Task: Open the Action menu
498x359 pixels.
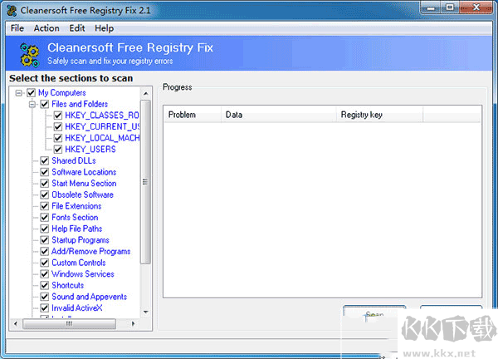Action: 46,28
